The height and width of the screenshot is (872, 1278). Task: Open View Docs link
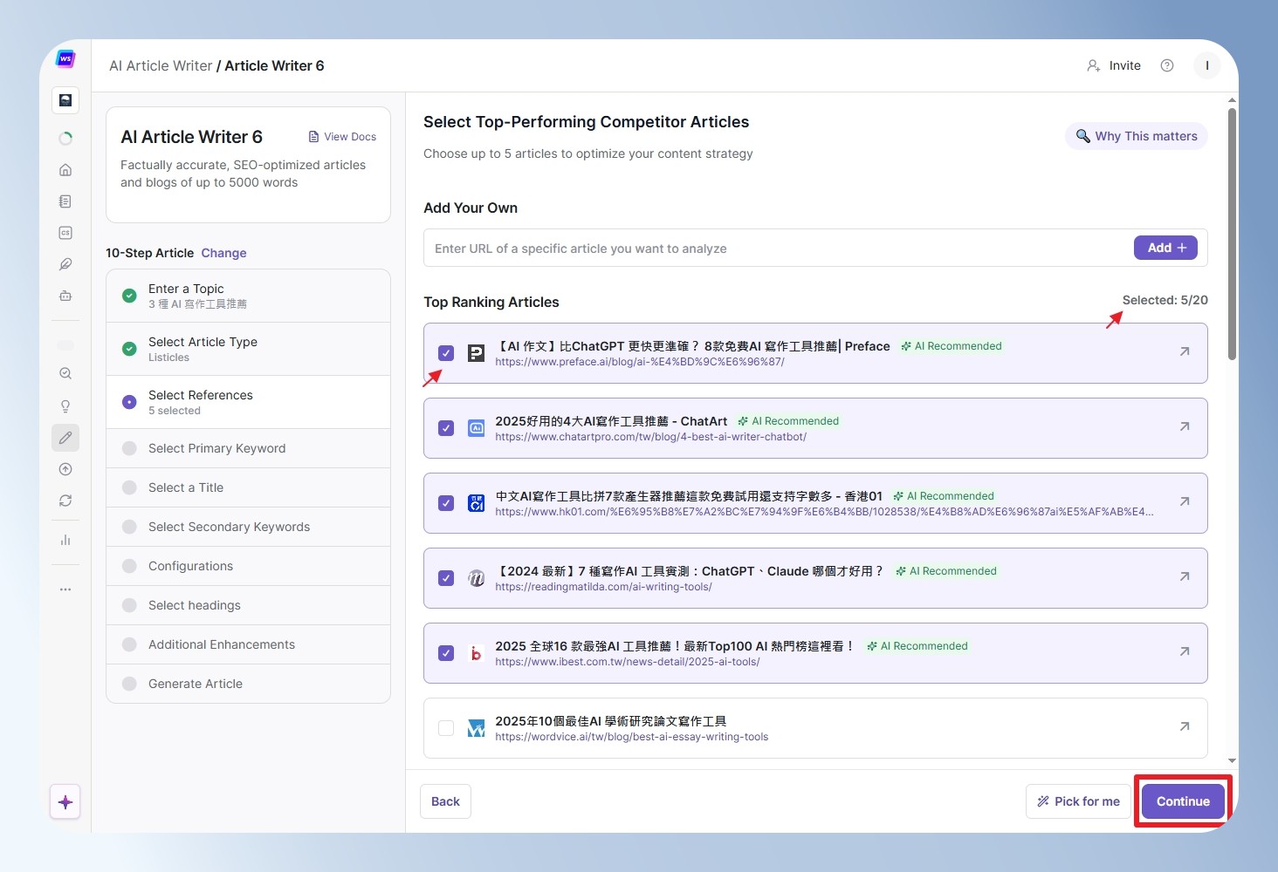[342, 137]
